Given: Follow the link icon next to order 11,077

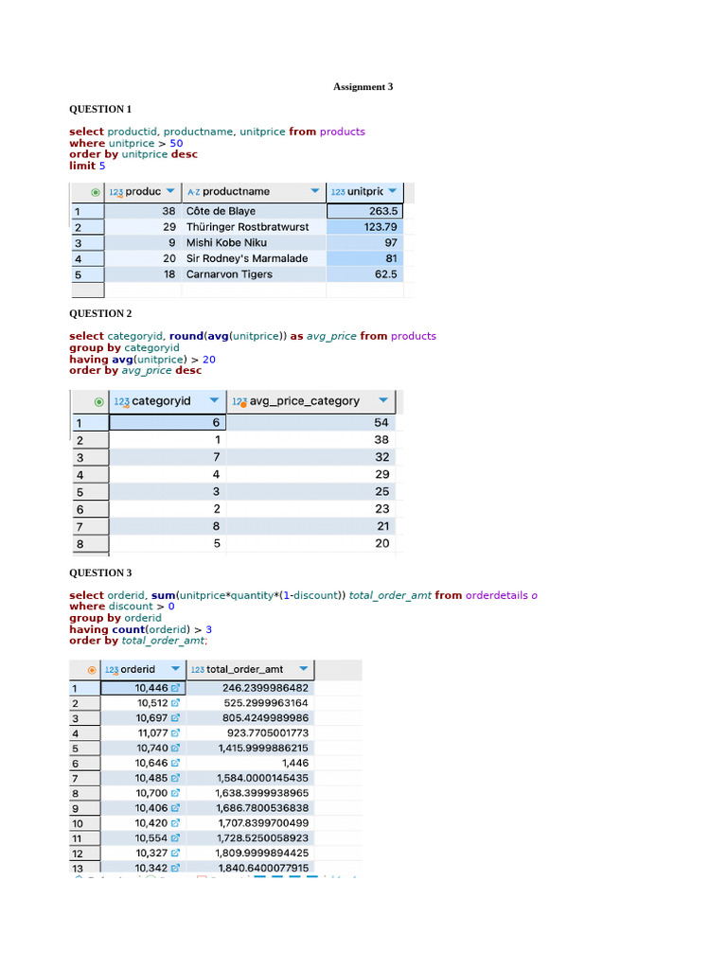Looking at the screenshot, I should pos(175,733).
